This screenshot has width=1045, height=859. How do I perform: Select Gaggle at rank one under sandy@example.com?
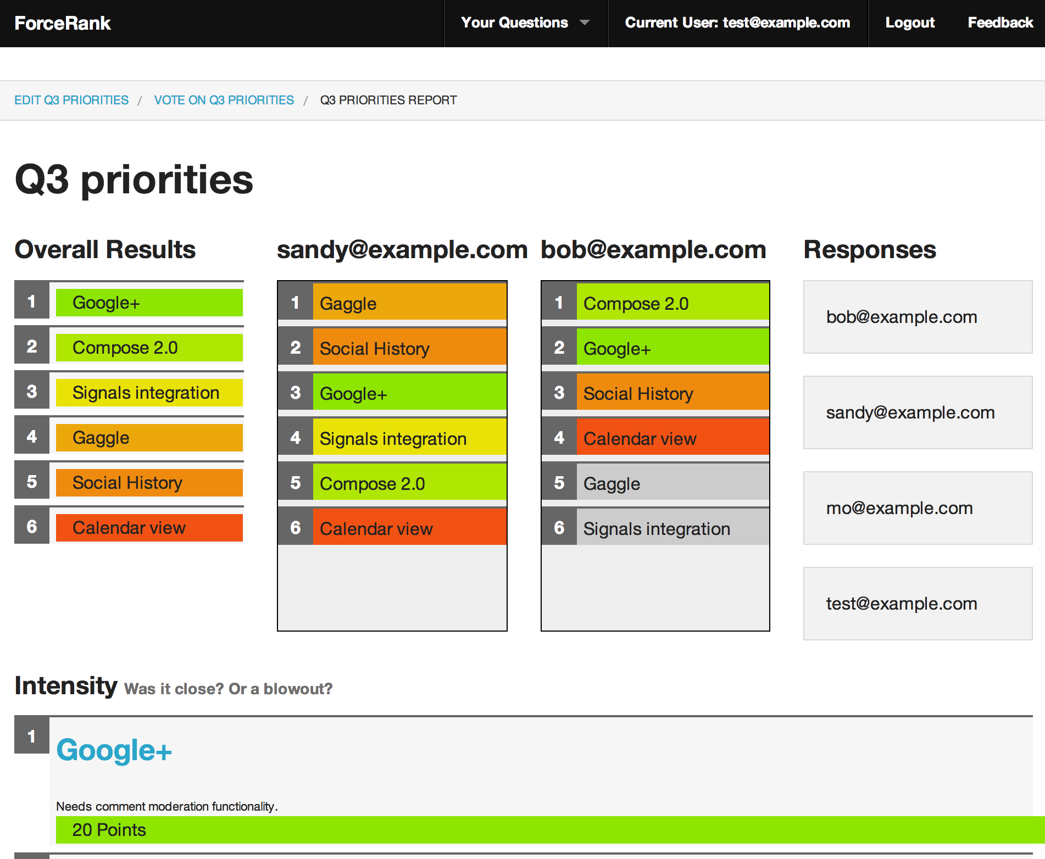(409, 303)
